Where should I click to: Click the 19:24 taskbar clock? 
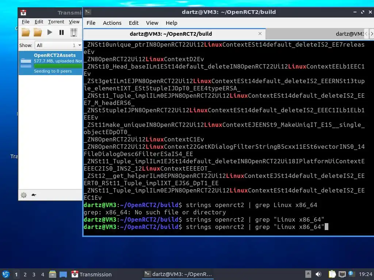(x=366, y=275)
